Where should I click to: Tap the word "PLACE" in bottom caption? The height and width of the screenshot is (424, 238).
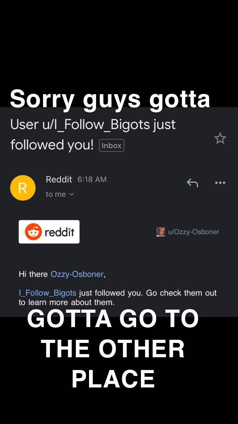click(113, 379)
